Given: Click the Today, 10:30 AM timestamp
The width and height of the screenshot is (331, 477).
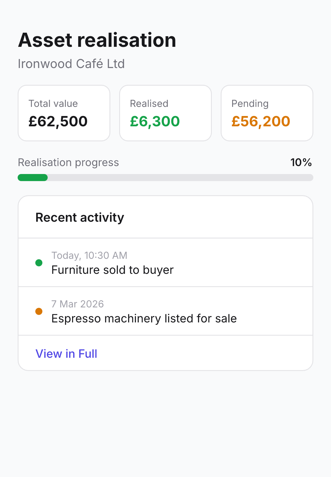Looking at the screenshot, I should coord(89,255).
